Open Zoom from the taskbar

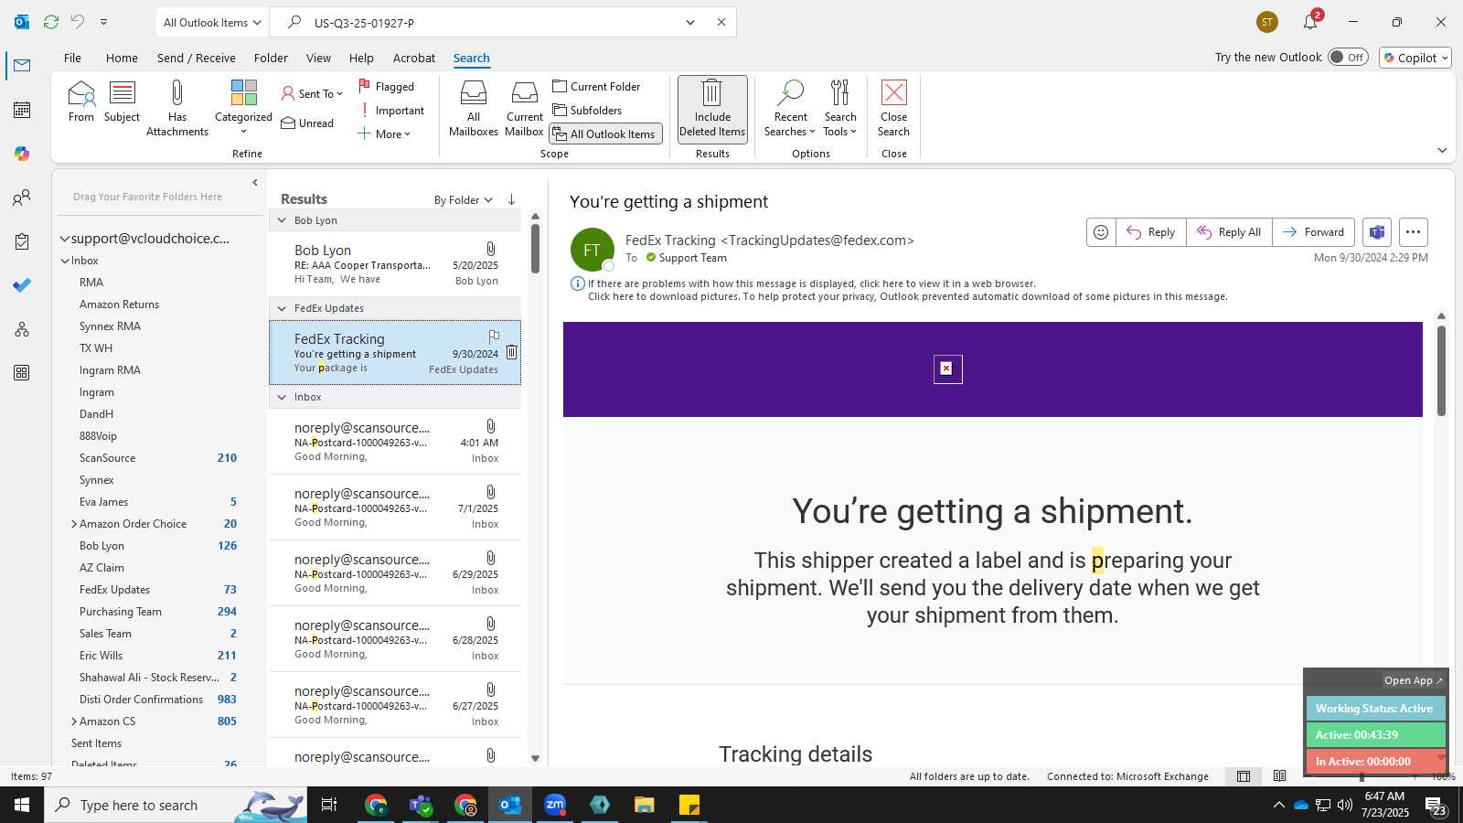555,805
